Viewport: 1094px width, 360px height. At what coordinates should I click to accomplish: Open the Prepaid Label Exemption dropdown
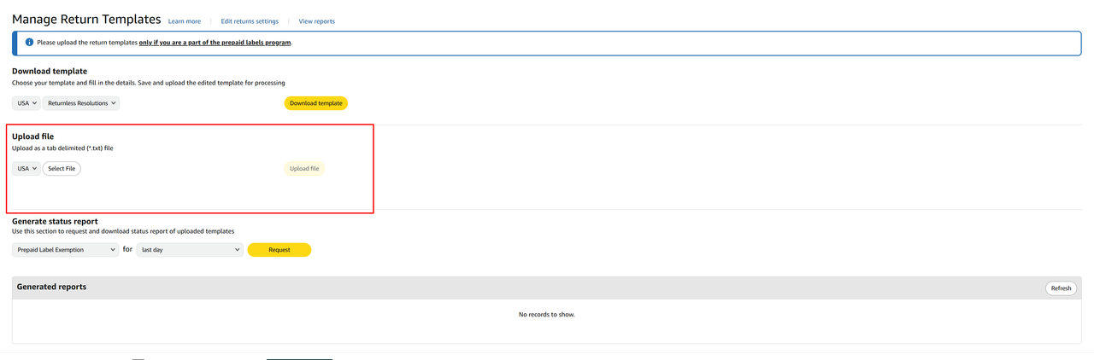click(65, 250)
